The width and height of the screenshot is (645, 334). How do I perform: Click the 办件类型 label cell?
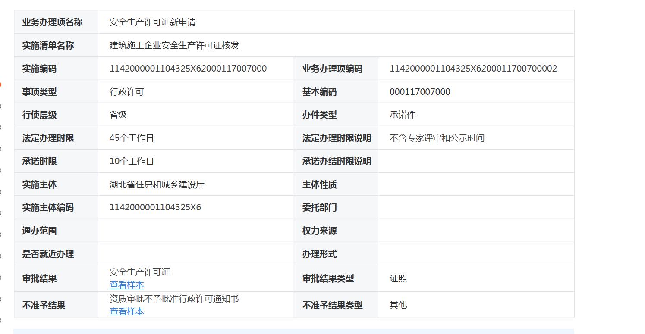336,115
